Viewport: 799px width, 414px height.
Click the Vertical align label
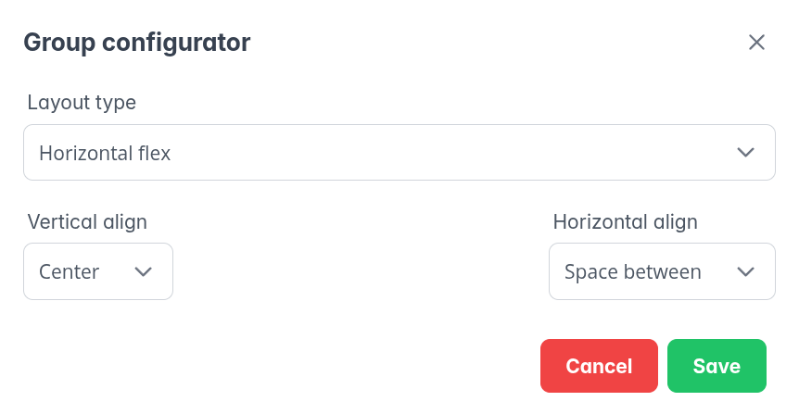click(x=87, y=221)
